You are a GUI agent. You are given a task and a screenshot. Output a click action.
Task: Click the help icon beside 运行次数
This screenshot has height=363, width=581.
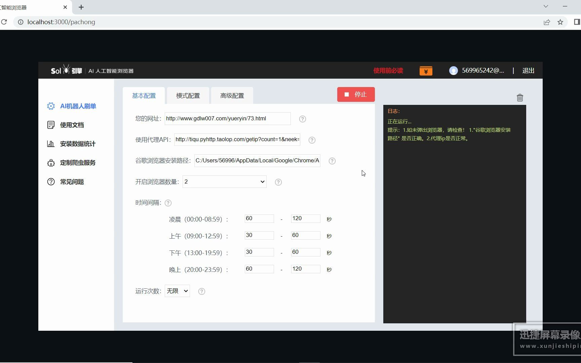[x=202, y=291]
